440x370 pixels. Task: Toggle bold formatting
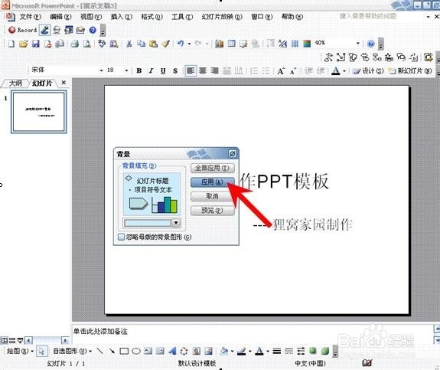(139, 70)
